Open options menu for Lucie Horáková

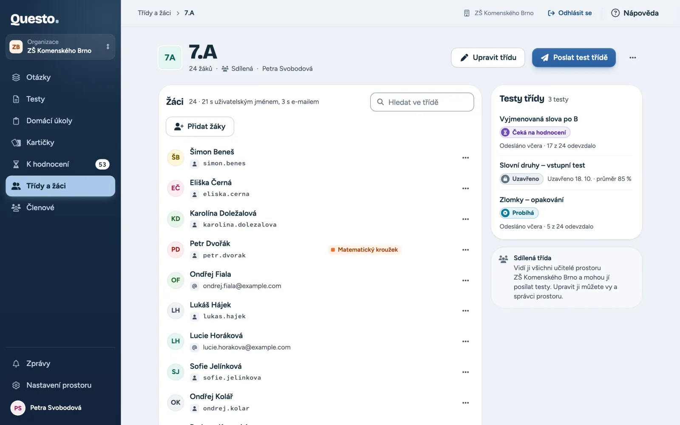coord(465,341)
